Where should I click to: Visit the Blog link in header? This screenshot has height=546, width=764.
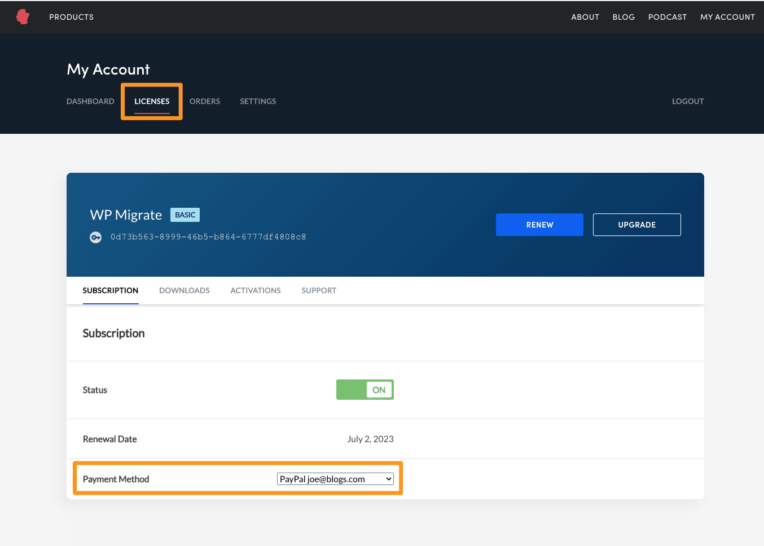624,17
